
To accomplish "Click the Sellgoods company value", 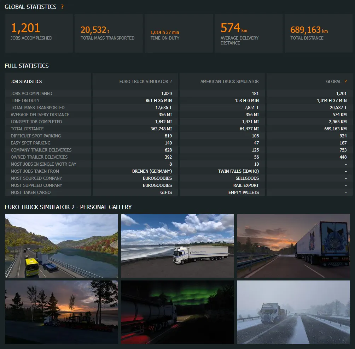I will click(x=247, y=178).
